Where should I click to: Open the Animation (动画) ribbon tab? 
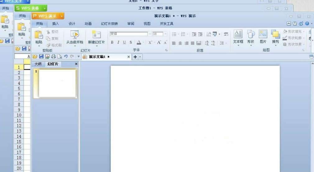pos(88,24)
